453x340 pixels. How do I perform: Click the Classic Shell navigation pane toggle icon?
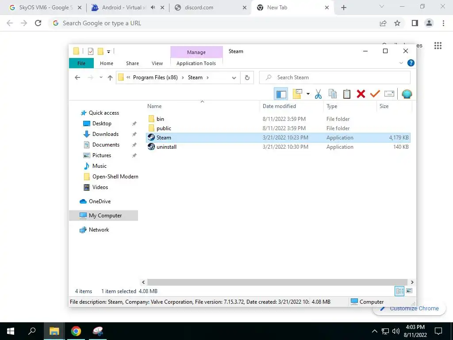point(281,94)
